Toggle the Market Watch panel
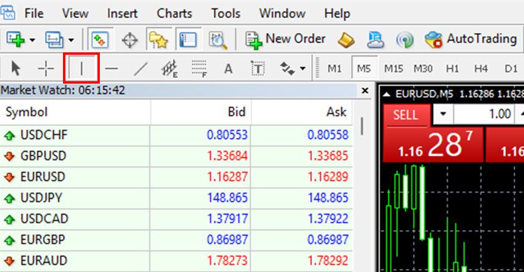The width and height of the screenshot is (524, 272). (x=100, y=40)
